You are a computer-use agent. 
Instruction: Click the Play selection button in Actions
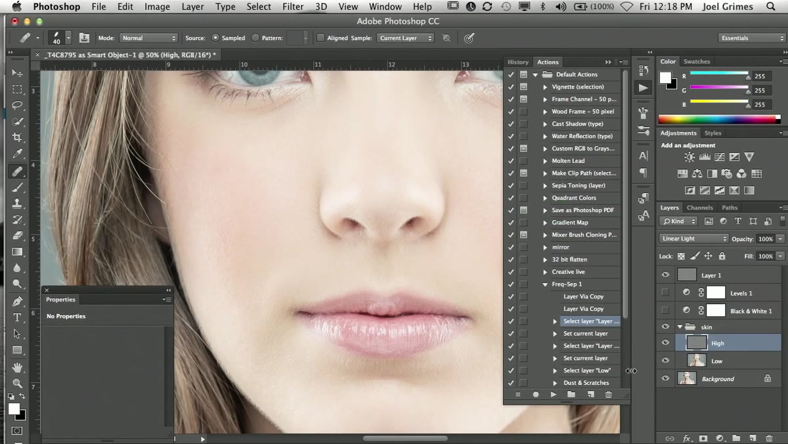553,395
